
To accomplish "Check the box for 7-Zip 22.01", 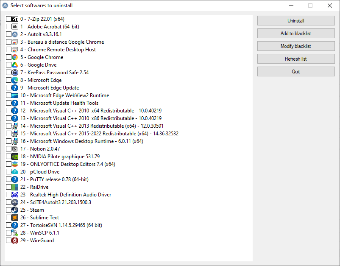I will point(8,19).
